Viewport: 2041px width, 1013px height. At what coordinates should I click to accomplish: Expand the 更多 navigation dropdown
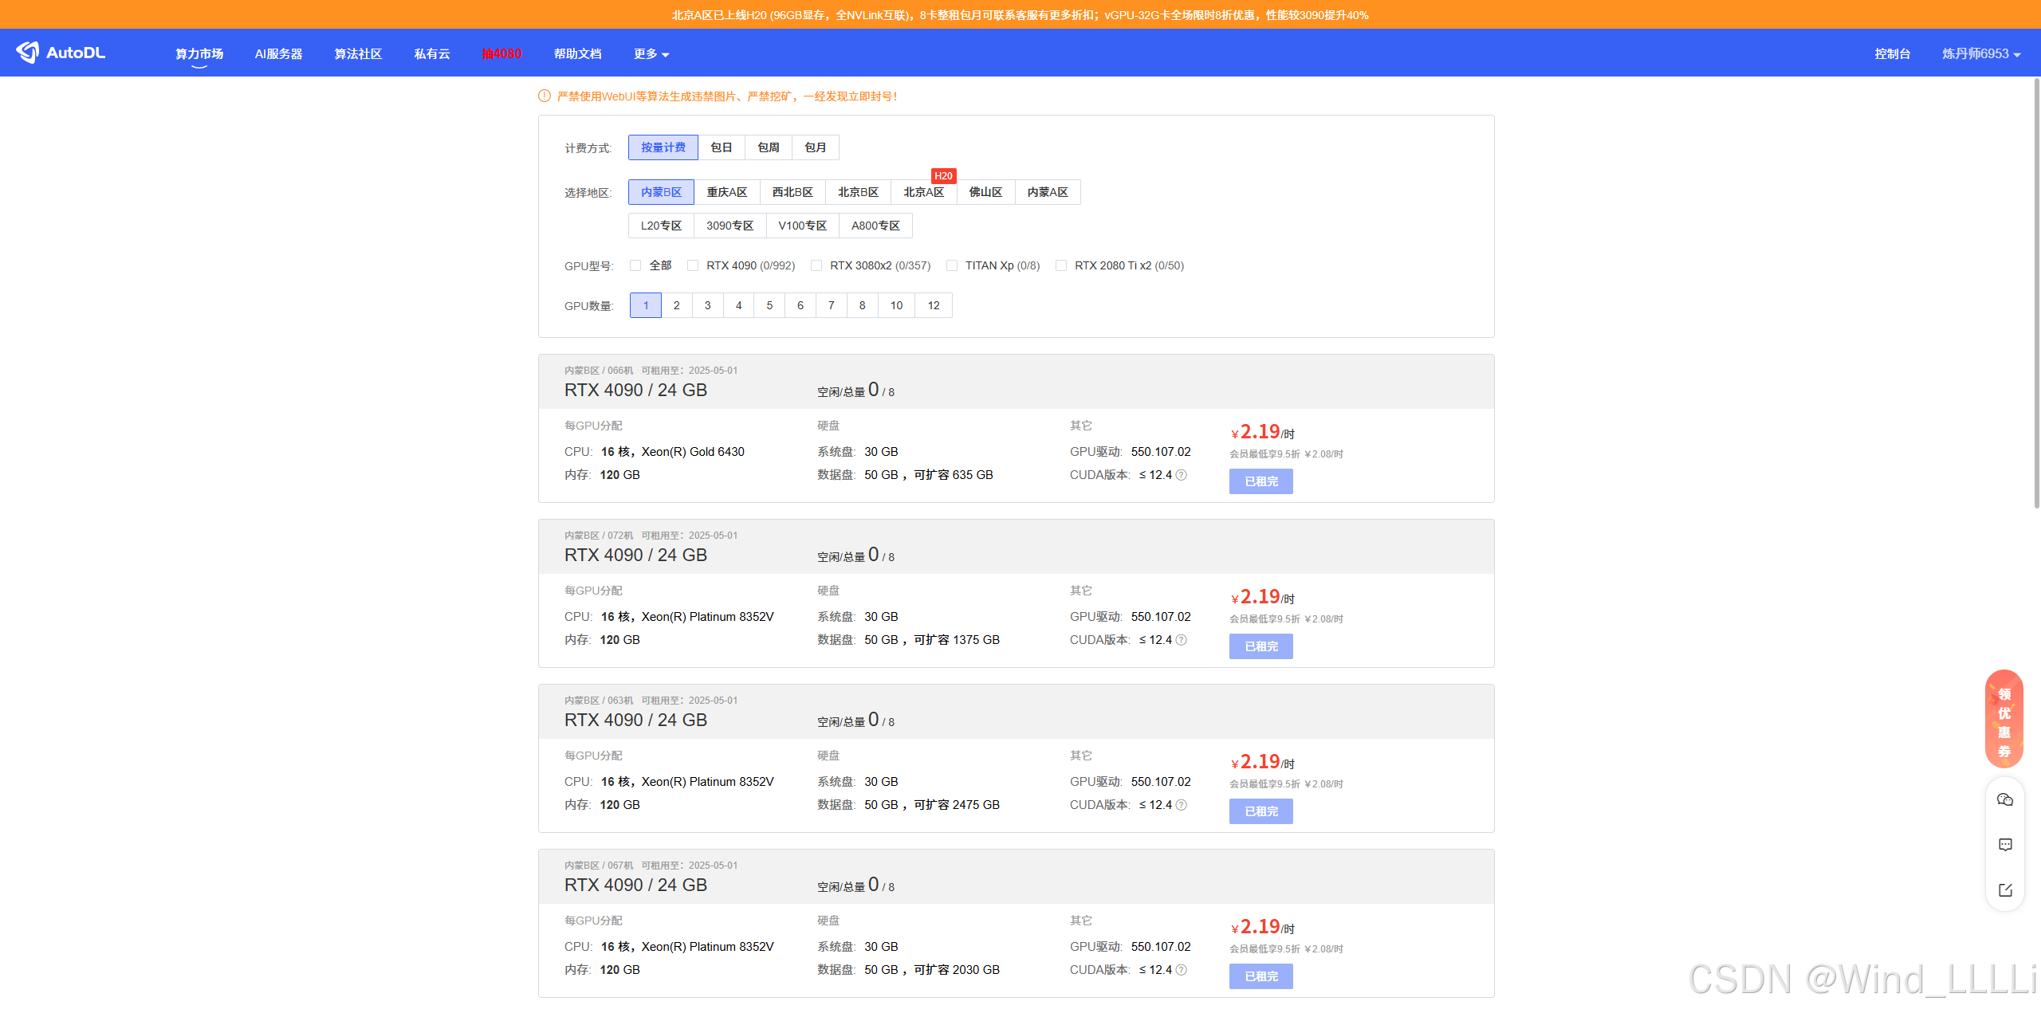point(651,54)
